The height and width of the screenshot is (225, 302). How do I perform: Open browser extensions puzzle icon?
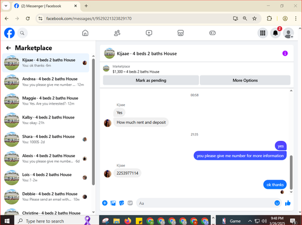pyautogui.click(x=269, y=19)
